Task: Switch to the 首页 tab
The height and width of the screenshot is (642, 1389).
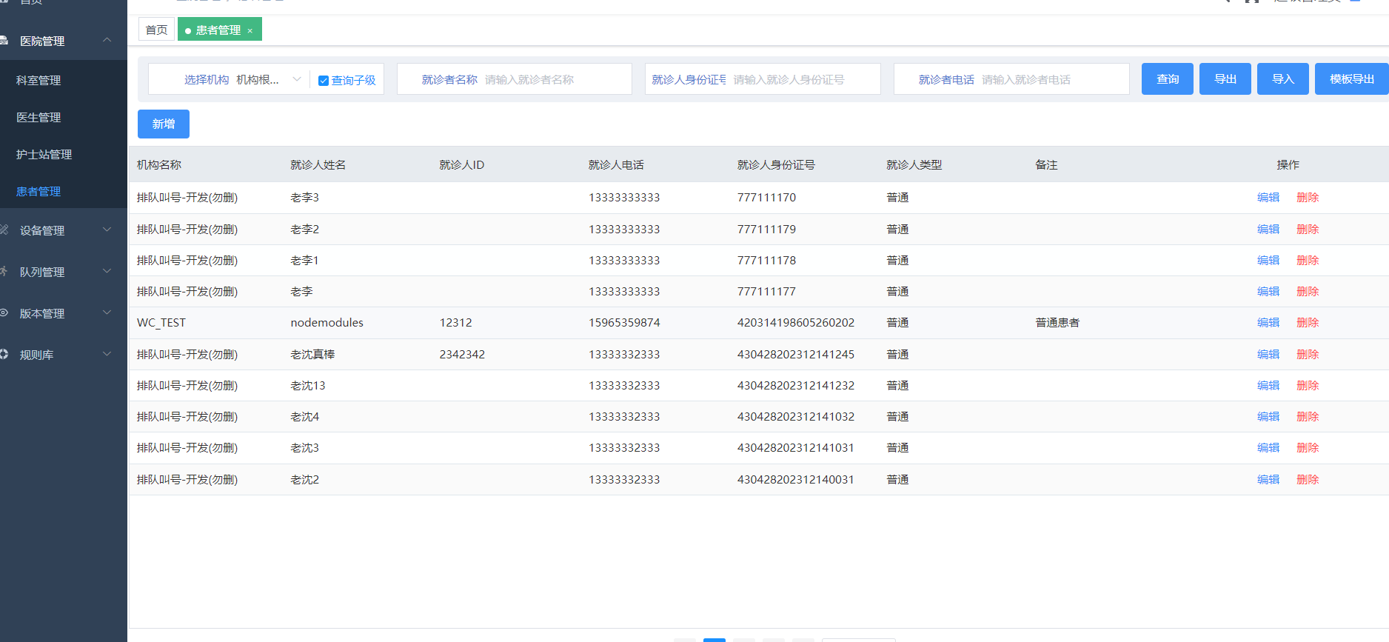Action: pos(156,30)
